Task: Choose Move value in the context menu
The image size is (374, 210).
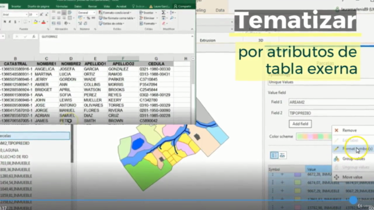Action: click(x=353, y=177)
